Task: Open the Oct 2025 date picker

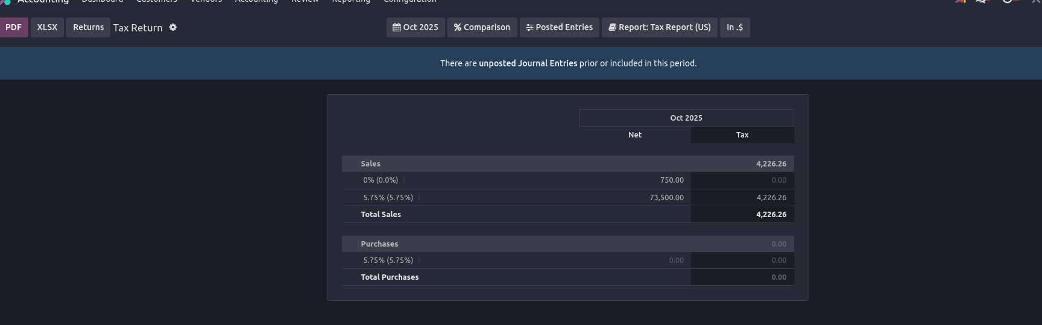Action: 415,28
